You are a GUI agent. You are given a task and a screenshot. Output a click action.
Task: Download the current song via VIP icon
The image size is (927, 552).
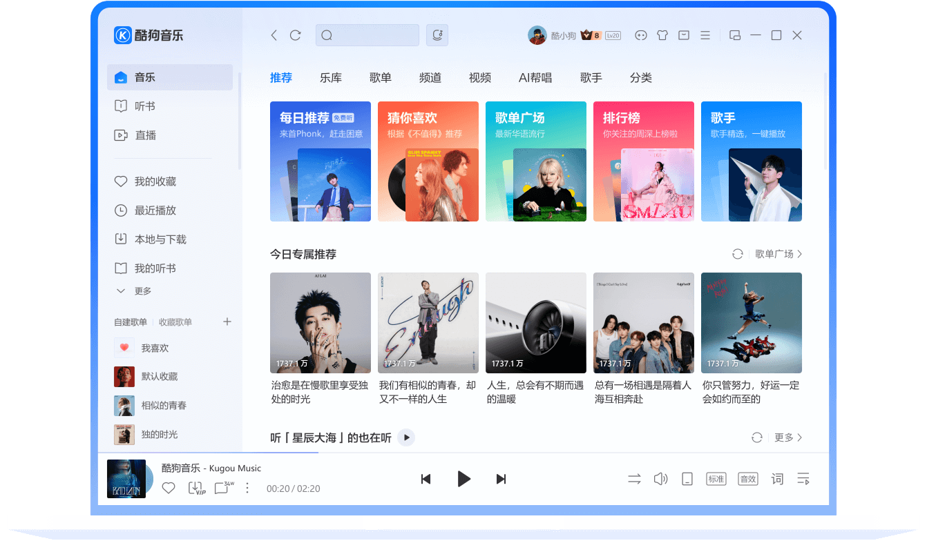click(x=196, y=488)
